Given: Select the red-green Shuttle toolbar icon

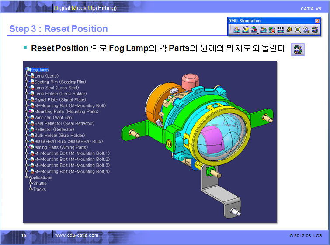Looking at the screenshot, I should [x=254, y=30].
